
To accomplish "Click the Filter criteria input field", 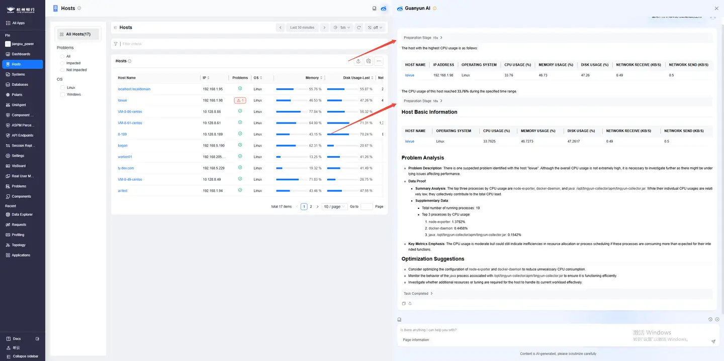I will (x=251, y=44).
